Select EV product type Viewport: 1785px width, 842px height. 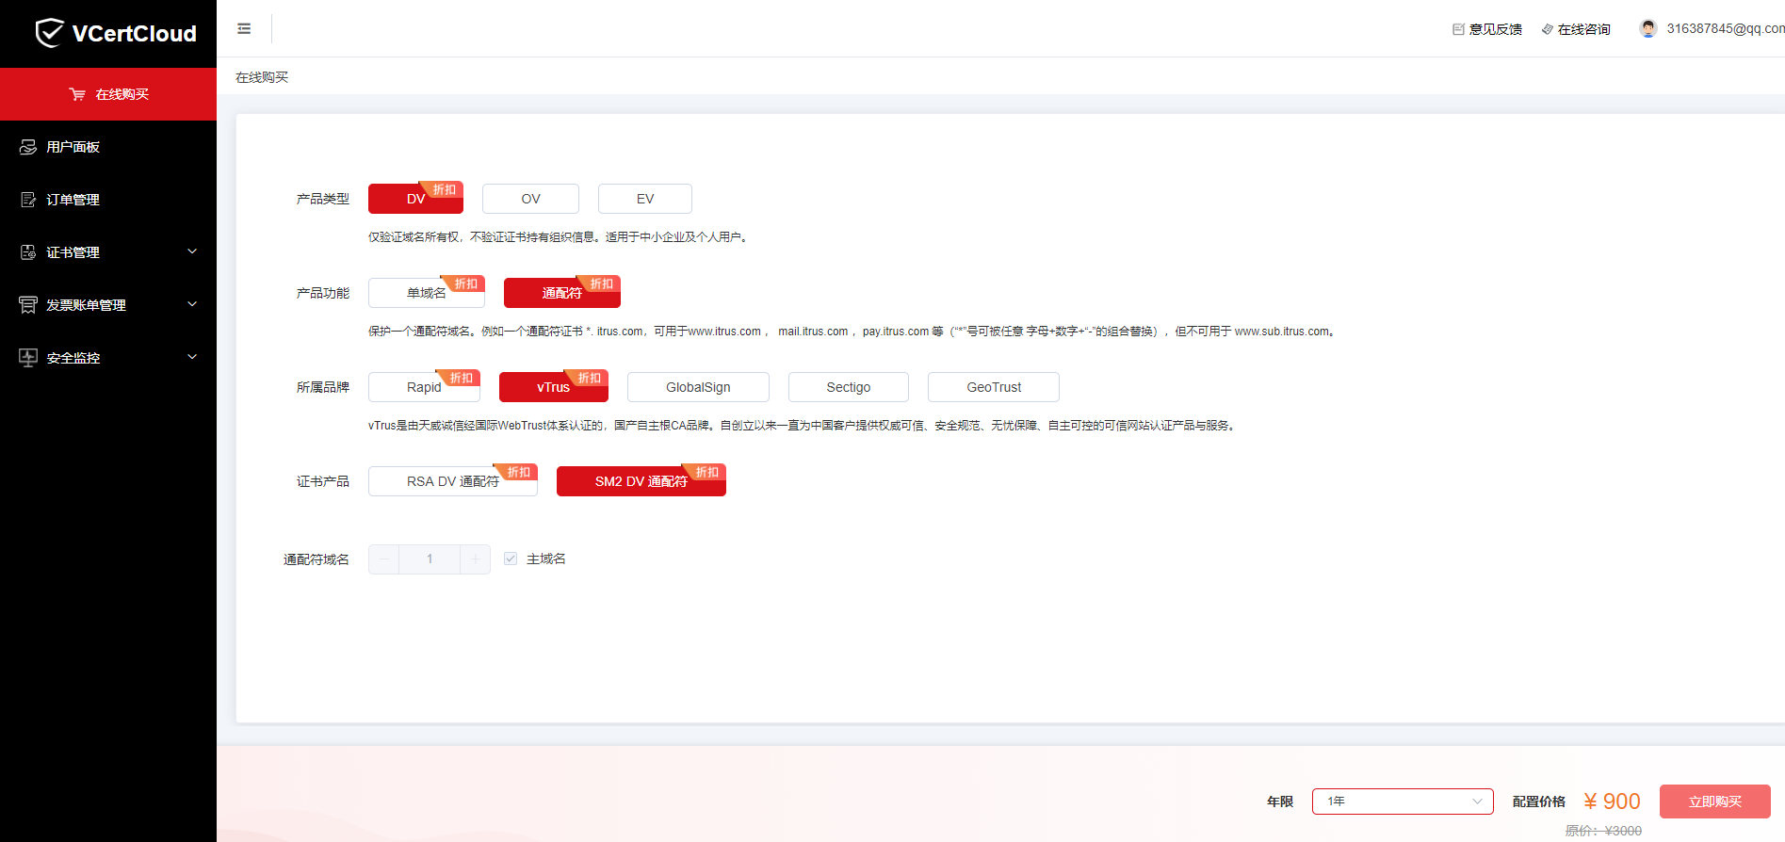tap(645, 199)
